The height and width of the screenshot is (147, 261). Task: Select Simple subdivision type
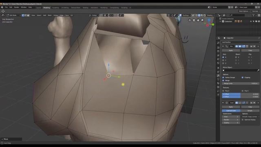point(250,111)
